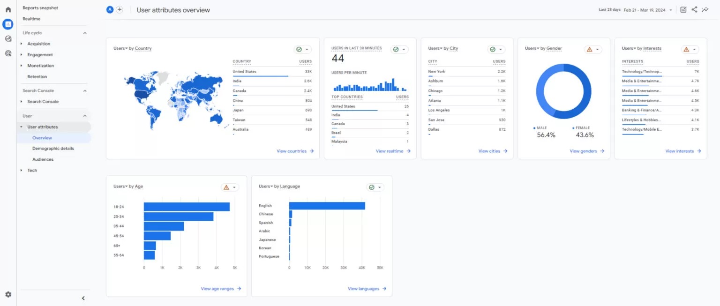Collapse the report navigation panel arrow
This screenshot has height=306, width=720.
pos(83,298)
